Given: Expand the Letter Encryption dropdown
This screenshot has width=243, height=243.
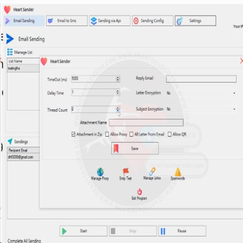Looking at the screenshot, I should pyautogui.click(x=234, y=93).
